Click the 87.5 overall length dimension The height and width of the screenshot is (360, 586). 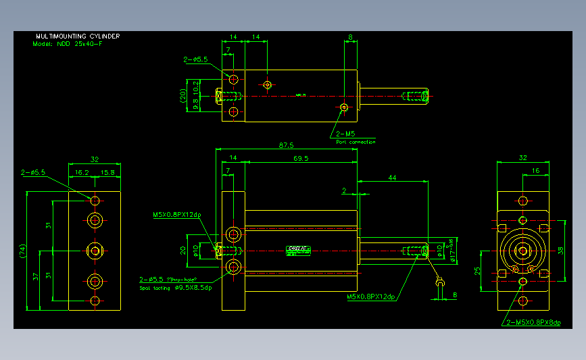287,145
